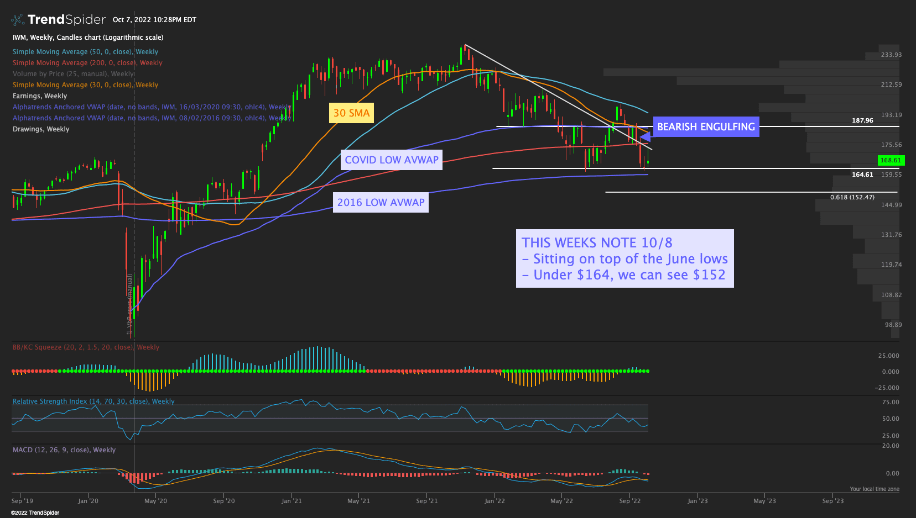This screenshot has width=916, height=518.
Task: Select the BEARISH ENGULFING annotation
Action: coord(706,127)
